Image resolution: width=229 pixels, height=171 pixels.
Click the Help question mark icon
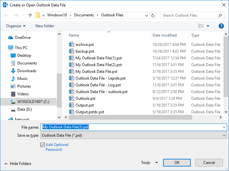pos(221,26)
